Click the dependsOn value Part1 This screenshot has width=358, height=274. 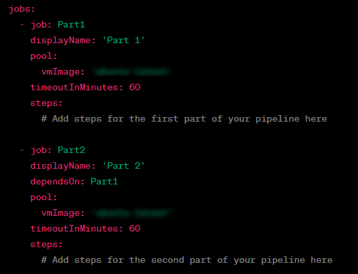coord(104,182)
